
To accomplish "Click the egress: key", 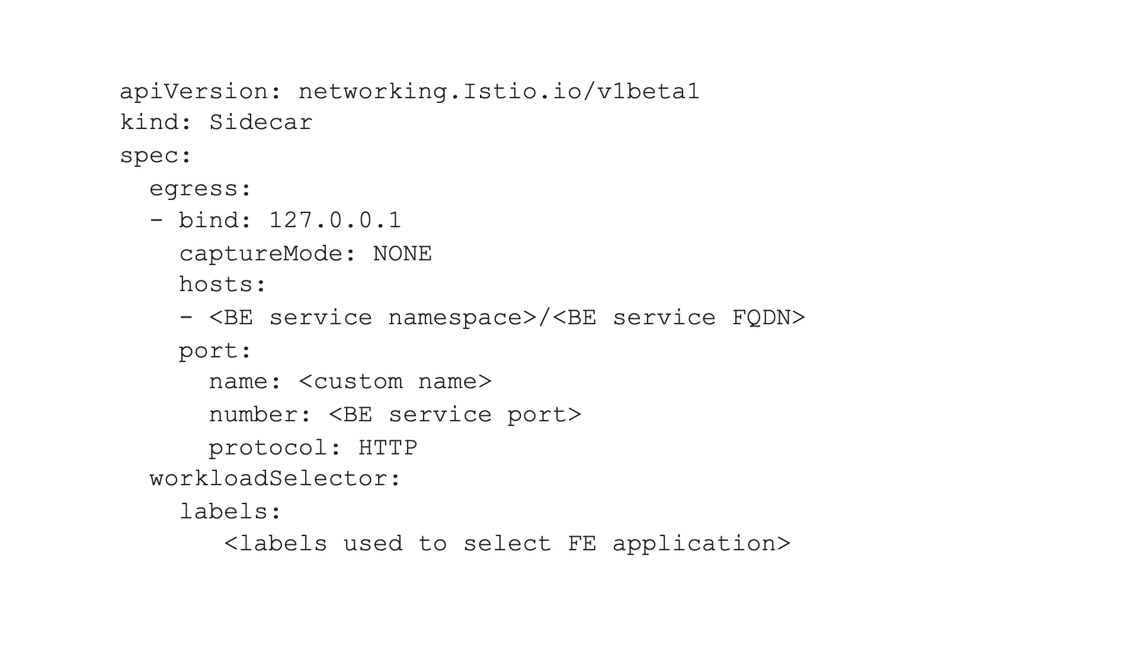I will [x=200, y=189].
